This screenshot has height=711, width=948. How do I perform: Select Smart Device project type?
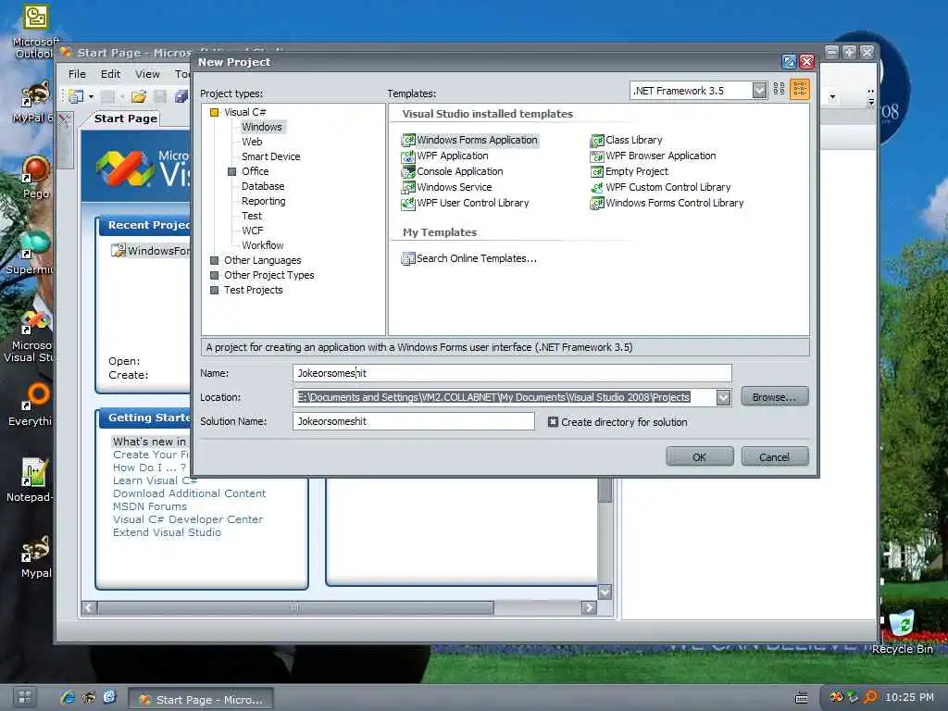click(271, 156)
